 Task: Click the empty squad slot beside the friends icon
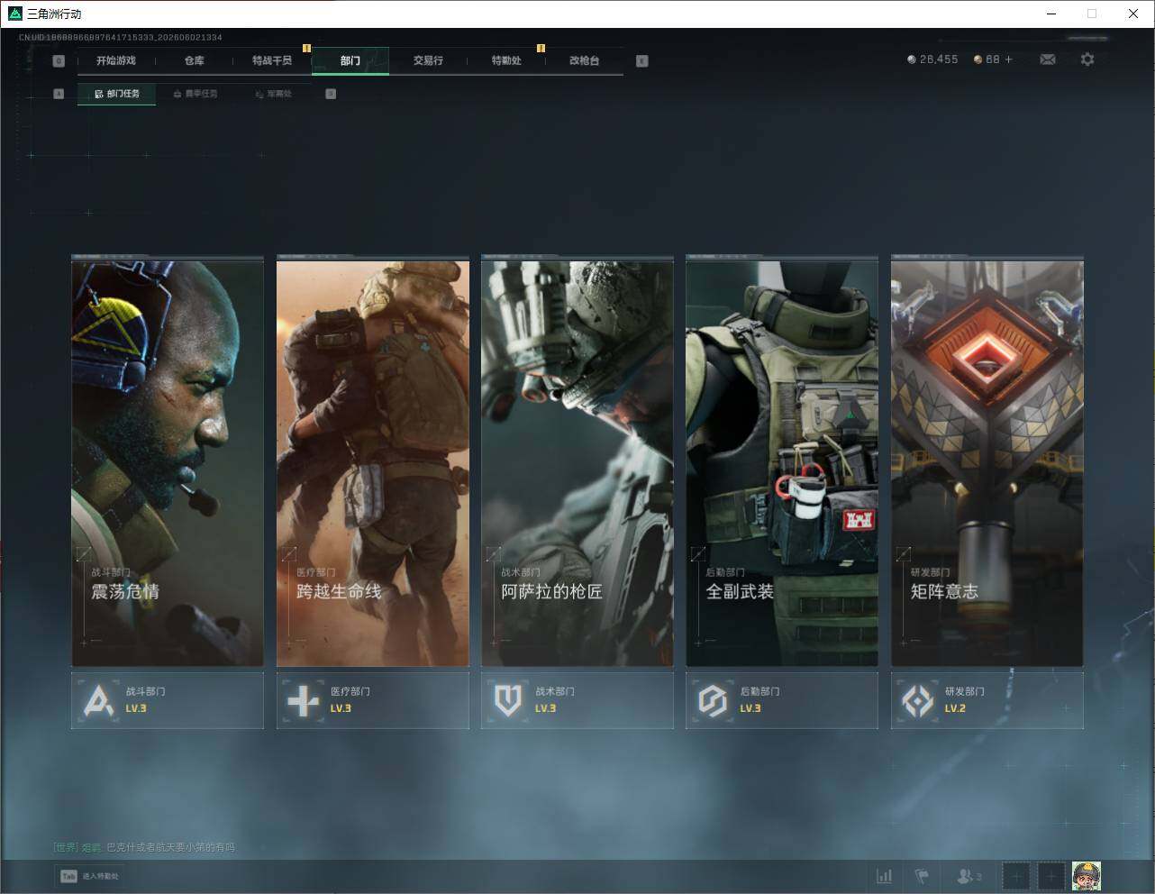pos(1016,876)
